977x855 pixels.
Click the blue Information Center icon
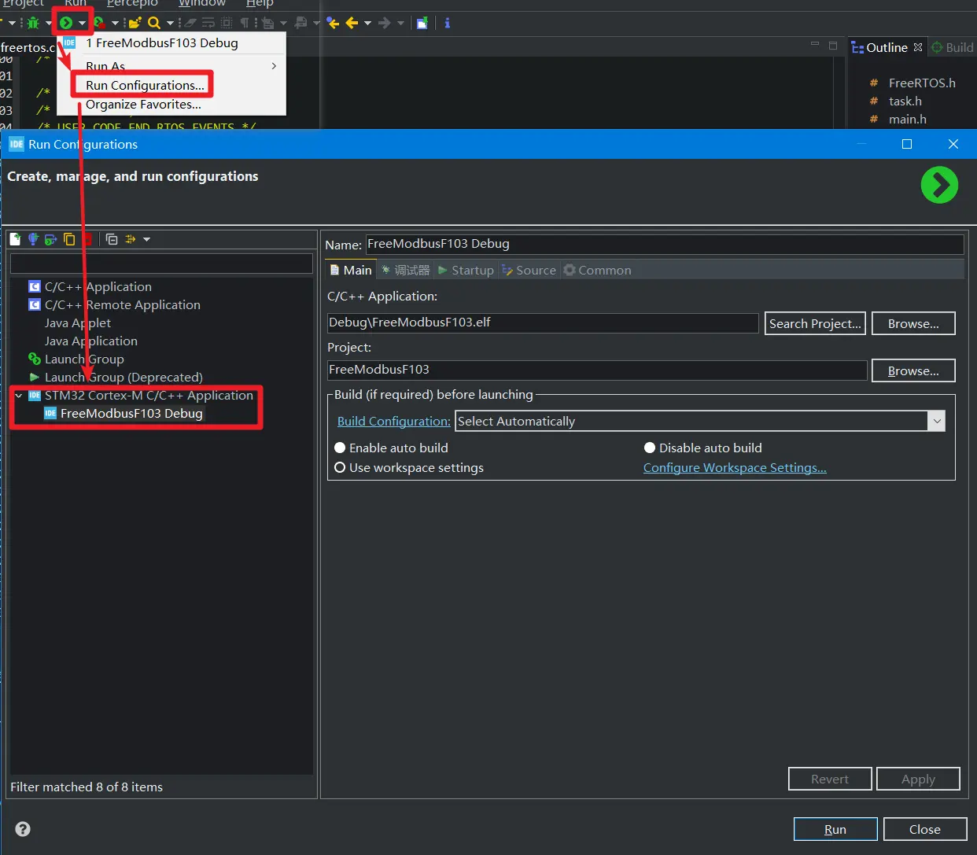[448, 23]
